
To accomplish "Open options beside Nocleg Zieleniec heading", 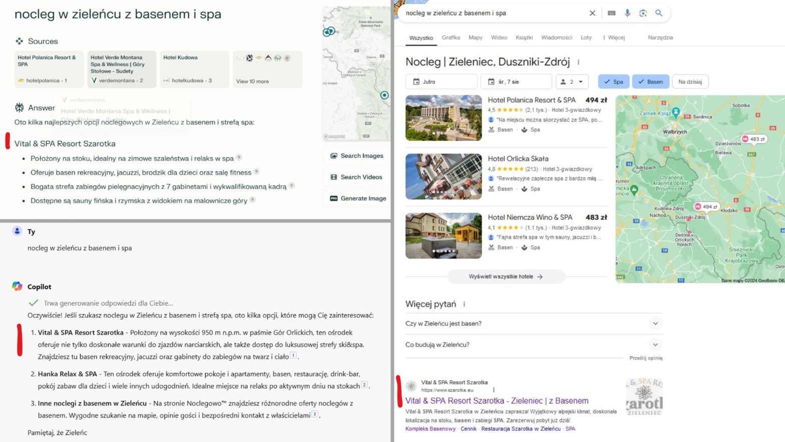I will tap(578, 62).
